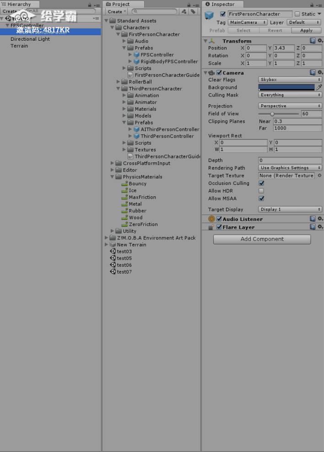
Task: Open Camera component help icon
Action: click(x=313, y=72)
